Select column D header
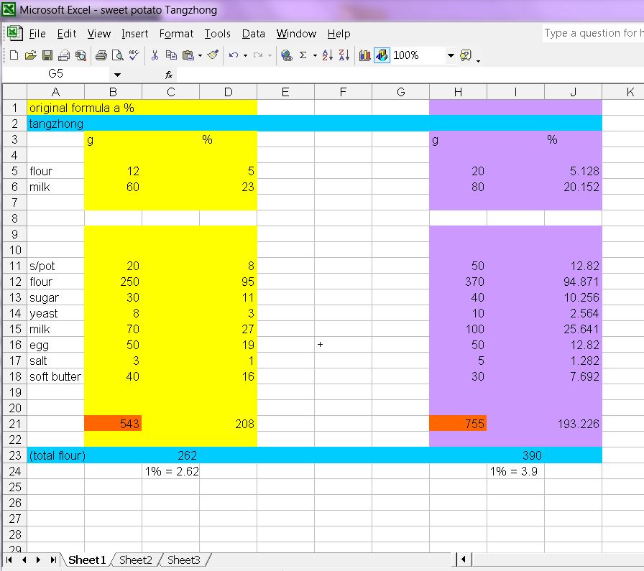 (x=228, y=91)
